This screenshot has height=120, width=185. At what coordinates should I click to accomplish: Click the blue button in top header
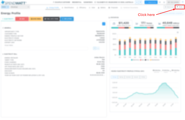tap(151, 2)
